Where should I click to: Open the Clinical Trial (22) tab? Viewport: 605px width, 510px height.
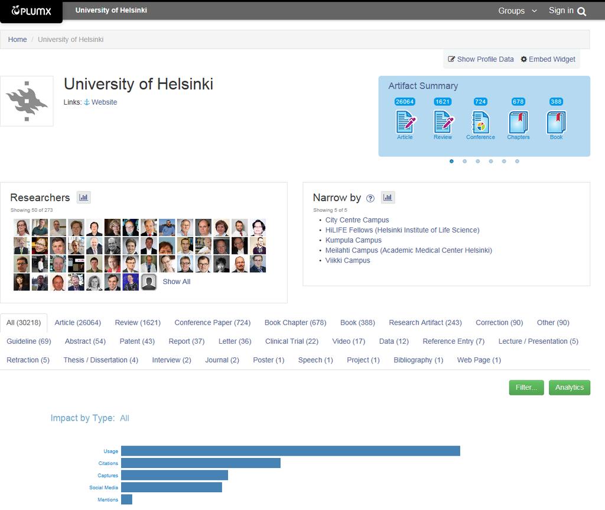292,341
